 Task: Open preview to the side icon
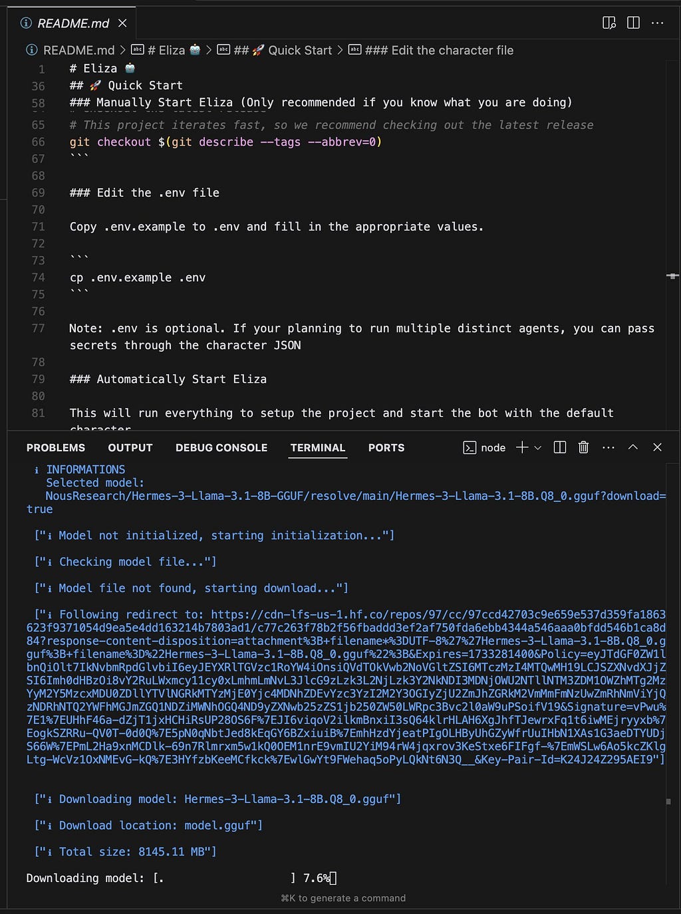coord(609,23)
